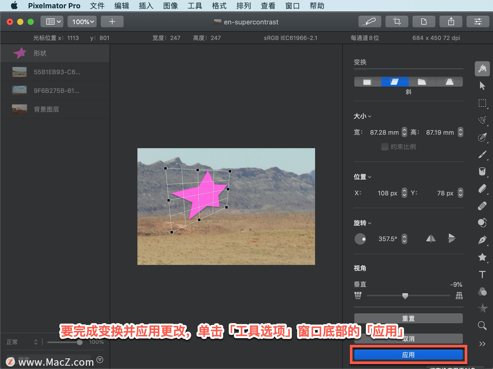
Task: Adjust the layer opacity slider
Action: point(80,342)
